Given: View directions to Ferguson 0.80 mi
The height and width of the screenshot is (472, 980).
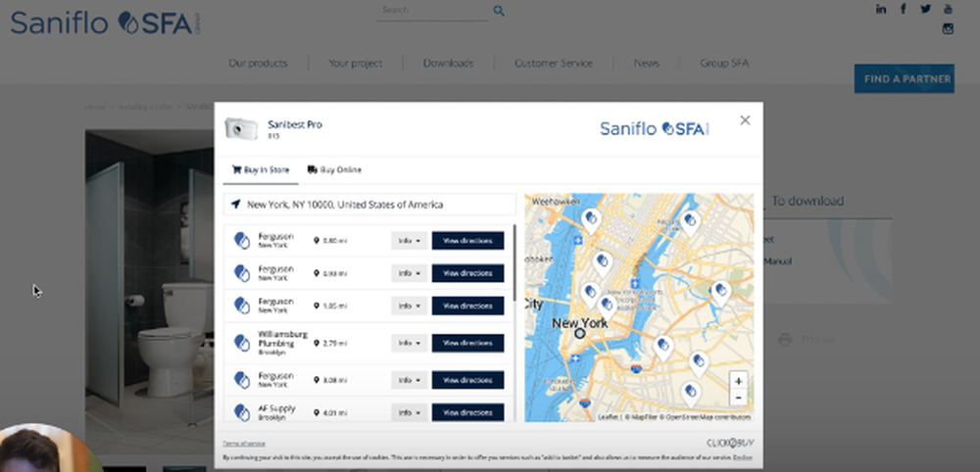Looking at the screenshot, I should tap(467, 240).
